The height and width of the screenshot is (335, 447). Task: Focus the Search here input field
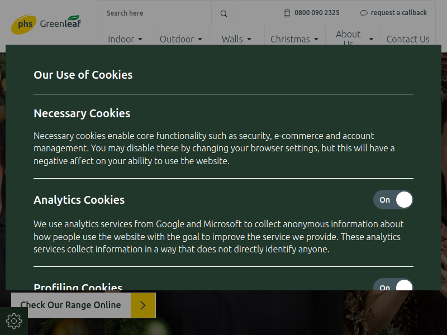tap(155, 13)
